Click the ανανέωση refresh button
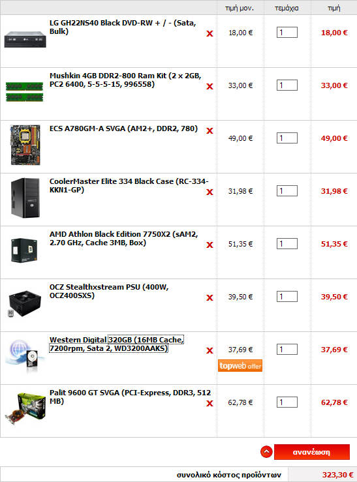357x482 pixels. (312, 452)
